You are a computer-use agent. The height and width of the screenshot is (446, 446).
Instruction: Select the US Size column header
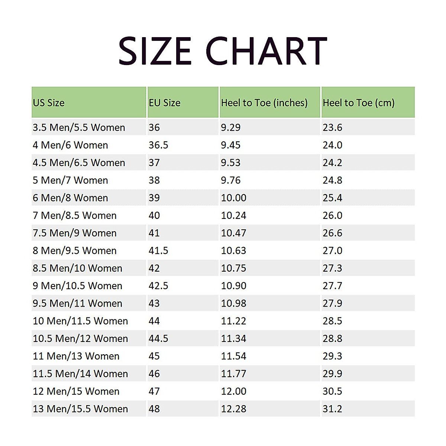click(49, 103)
